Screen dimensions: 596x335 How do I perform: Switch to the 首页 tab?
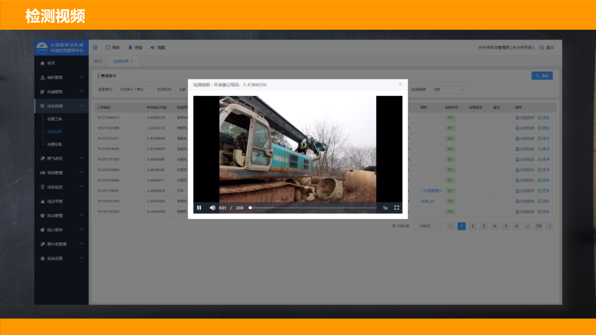coord(98,61)
